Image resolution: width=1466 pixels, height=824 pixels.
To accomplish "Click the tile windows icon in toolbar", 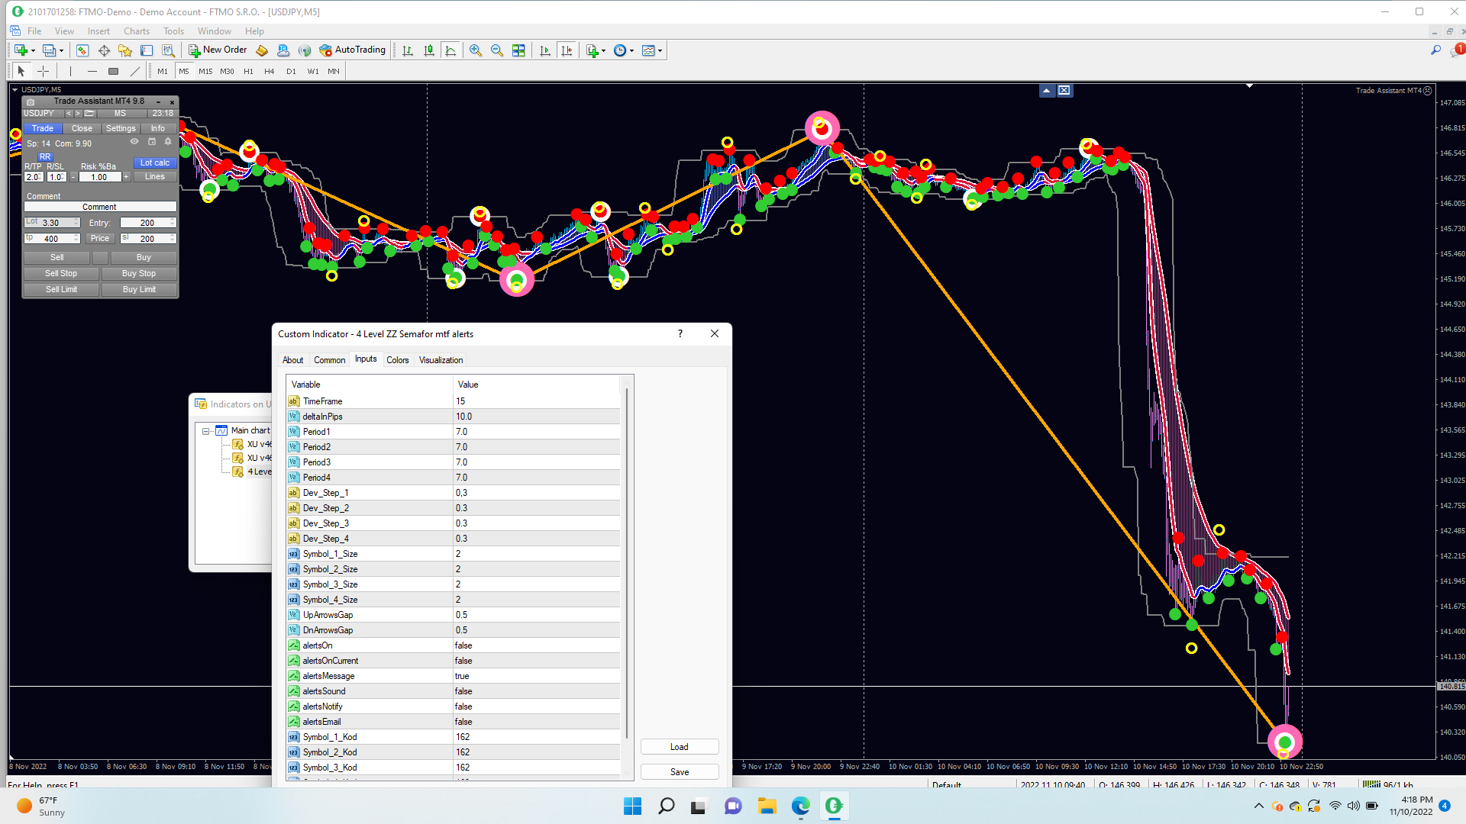I will pos(518,50).
